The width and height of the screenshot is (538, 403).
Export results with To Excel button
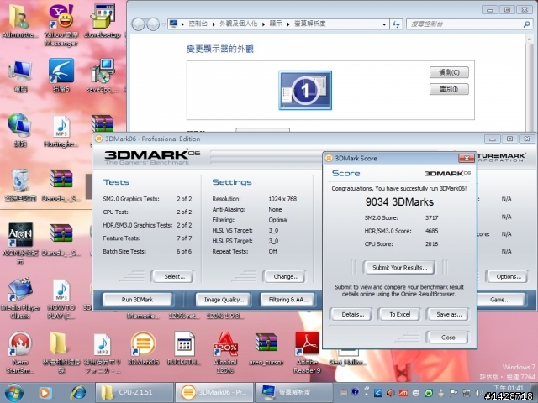click(x=400, y=314)
